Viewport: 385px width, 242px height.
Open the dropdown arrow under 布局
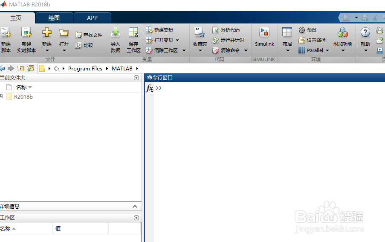288,51
